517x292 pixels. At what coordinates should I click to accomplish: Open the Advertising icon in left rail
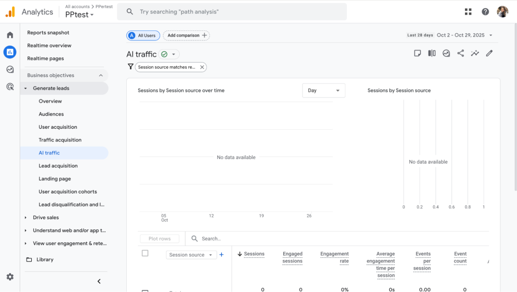[x=10, y=86]
